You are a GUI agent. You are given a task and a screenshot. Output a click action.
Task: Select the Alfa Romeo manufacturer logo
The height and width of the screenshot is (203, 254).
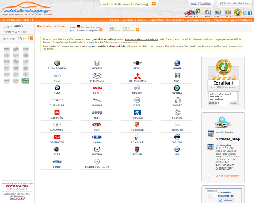tap(57, 63)
